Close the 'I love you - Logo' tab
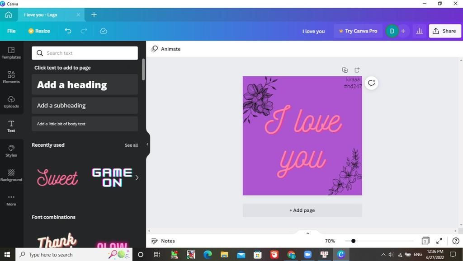Image resolution: width=463 pixels, height=261 pixels. (78, 15)
